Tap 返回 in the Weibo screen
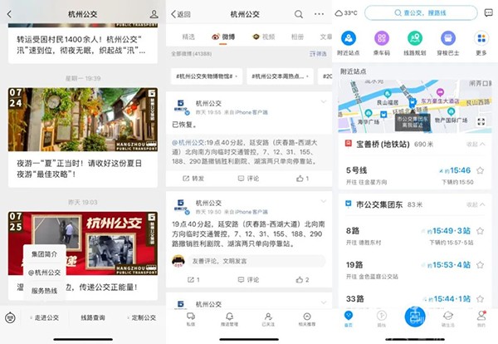 tap(181, 14)
